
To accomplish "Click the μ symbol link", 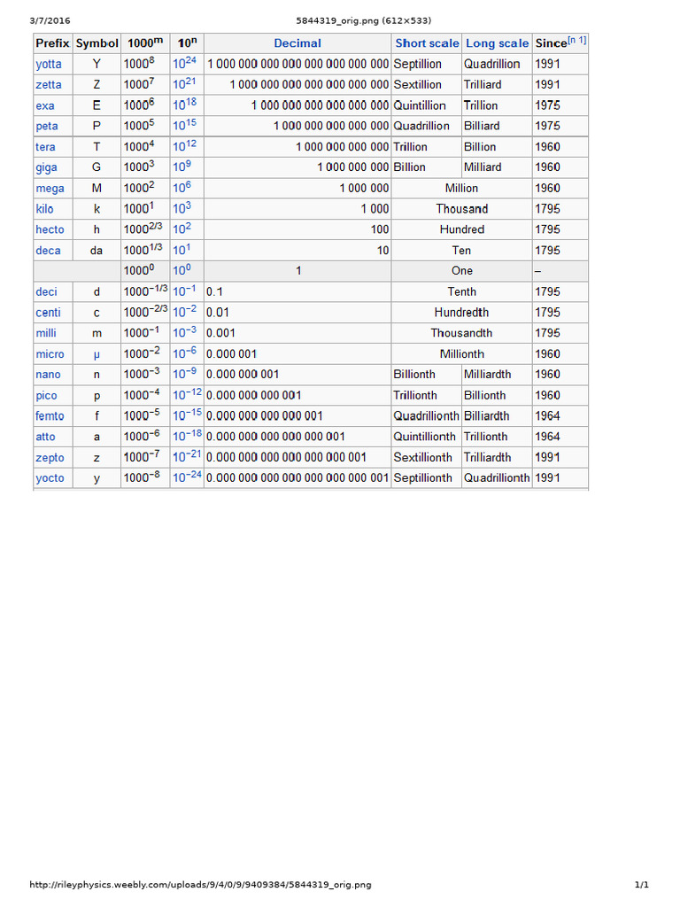I will click(97, 354).
